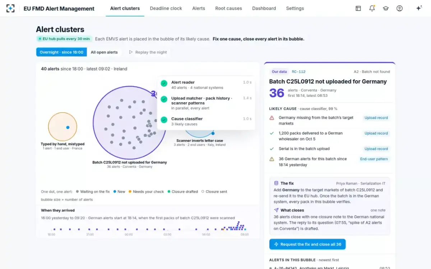Click the check icon beside 1,200 packs delivered

coord(272,133)
